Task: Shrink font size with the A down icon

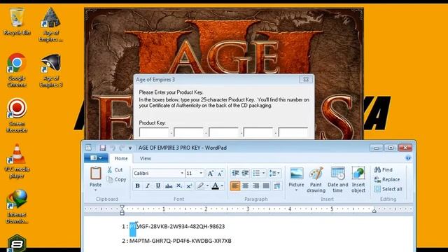Action: pyautogui.click(x=220, y=173)
